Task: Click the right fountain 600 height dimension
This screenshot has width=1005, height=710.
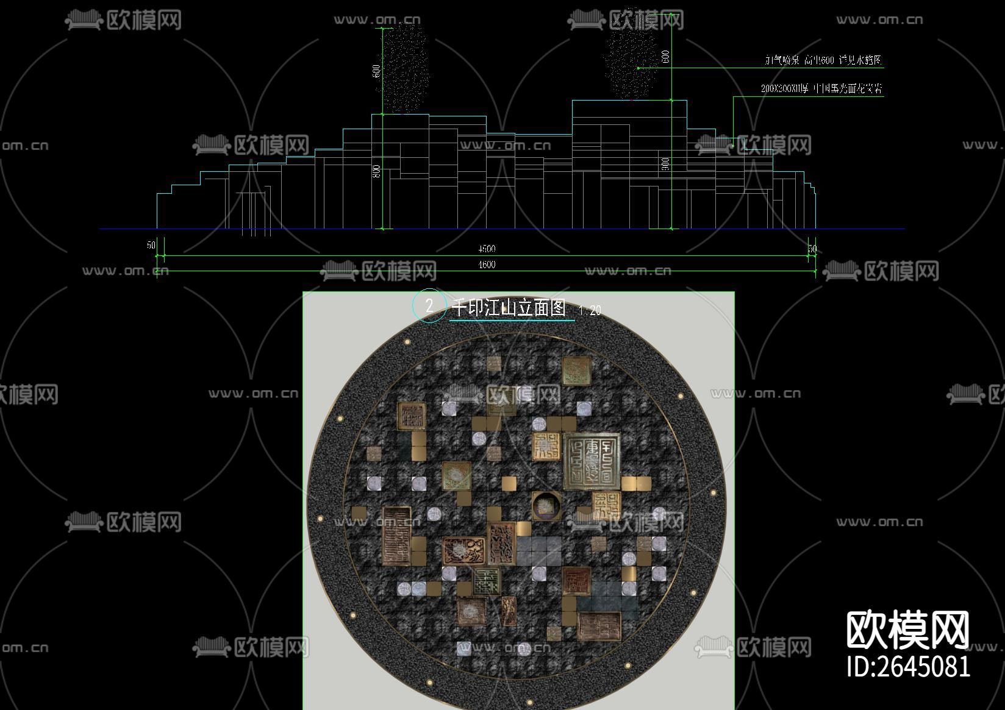Action: coord(665,57)
